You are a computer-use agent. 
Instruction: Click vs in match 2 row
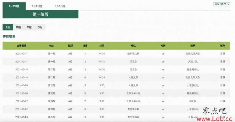point(163,62)
